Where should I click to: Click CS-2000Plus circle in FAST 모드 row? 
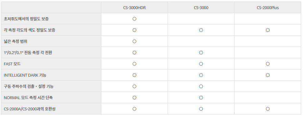coord(268,64)
